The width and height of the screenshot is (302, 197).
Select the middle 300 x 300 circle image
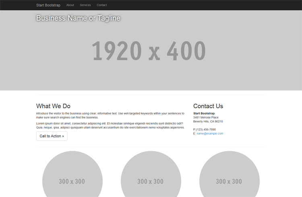(x=151, y=177)
